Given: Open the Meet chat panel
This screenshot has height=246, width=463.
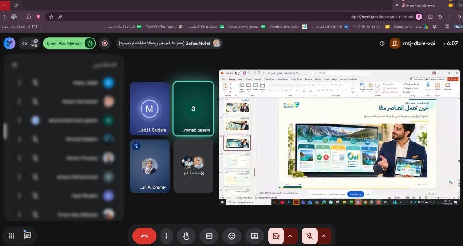Looking at the screenshot, I should [28, 235].
